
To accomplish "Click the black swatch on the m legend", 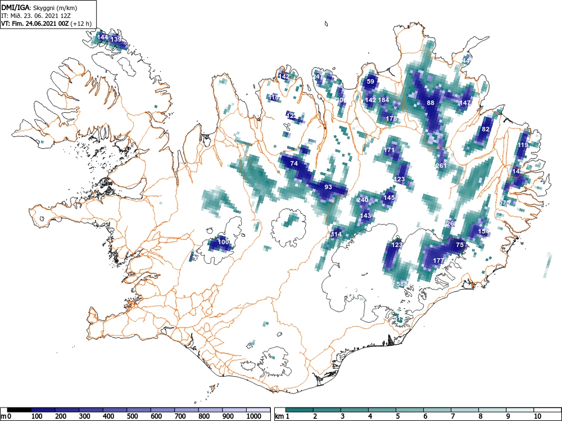I will point(19,410).
